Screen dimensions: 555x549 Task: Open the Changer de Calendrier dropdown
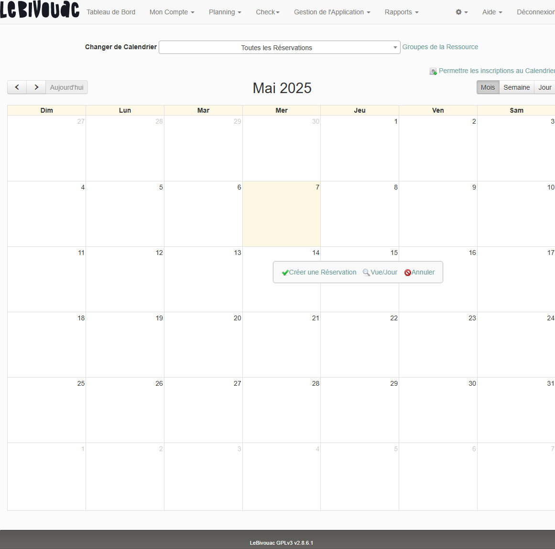tap(279, 47)
